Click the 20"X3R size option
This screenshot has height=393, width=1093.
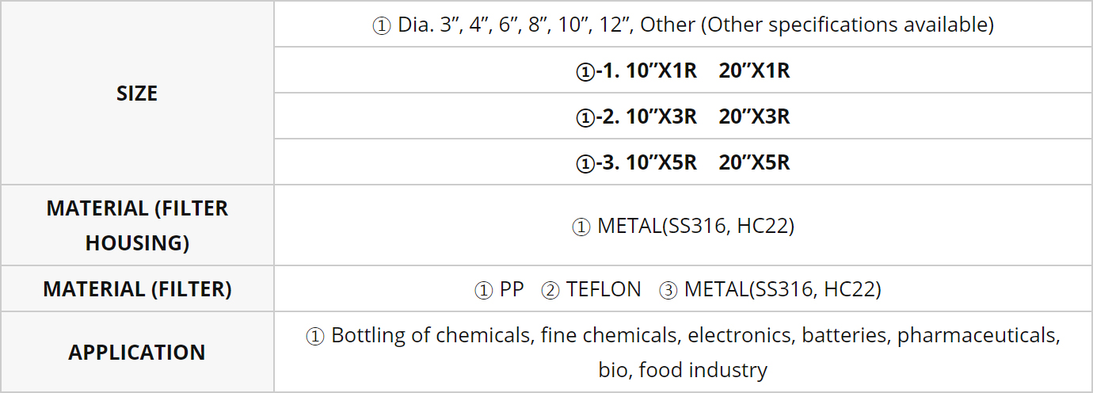coord(755,116)
